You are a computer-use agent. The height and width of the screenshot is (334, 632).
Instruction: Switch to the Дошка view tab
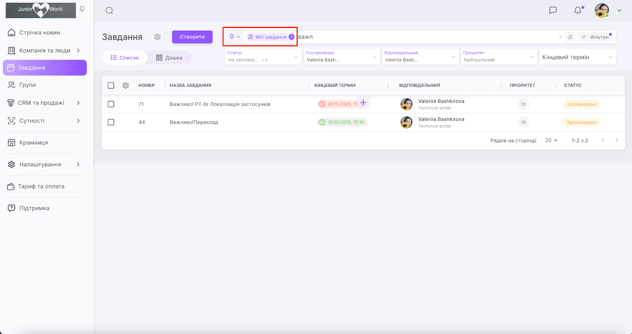pyautogui.click(x=169, y=58)
